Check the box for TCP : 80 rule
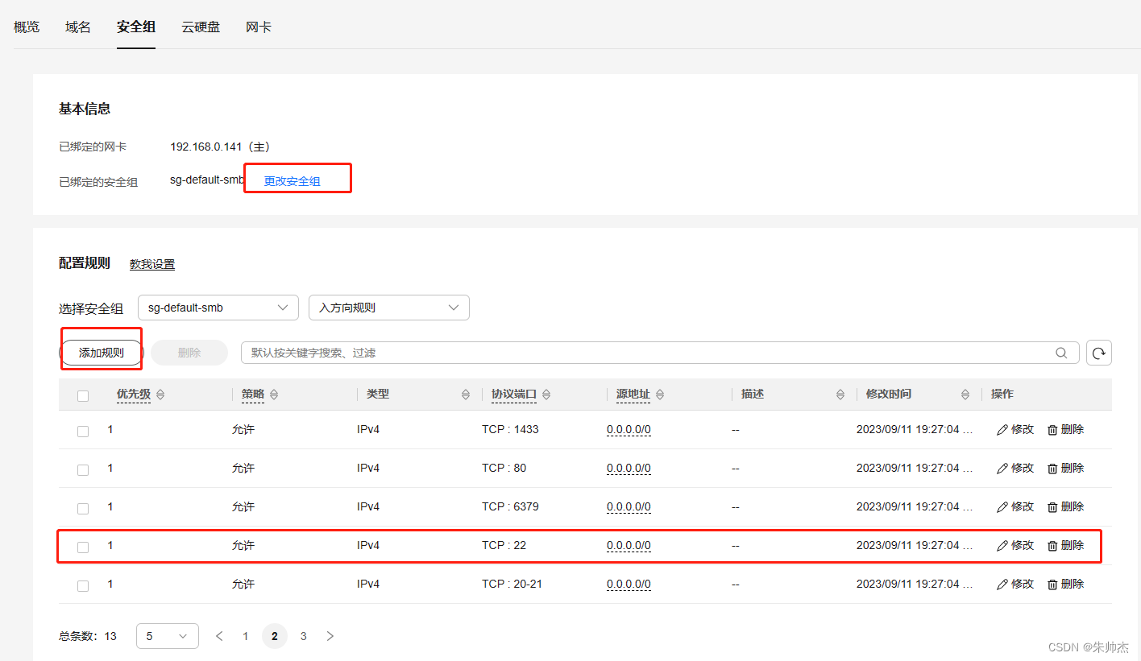The image size is (1141, 661). (83, 470)
